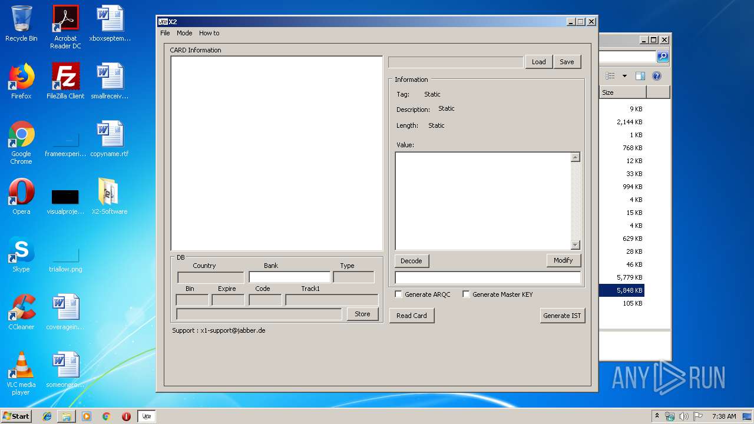Open media player taskbar icon
Screen dimensions: 754x424
pyautogui.click(x=87, y=416)
